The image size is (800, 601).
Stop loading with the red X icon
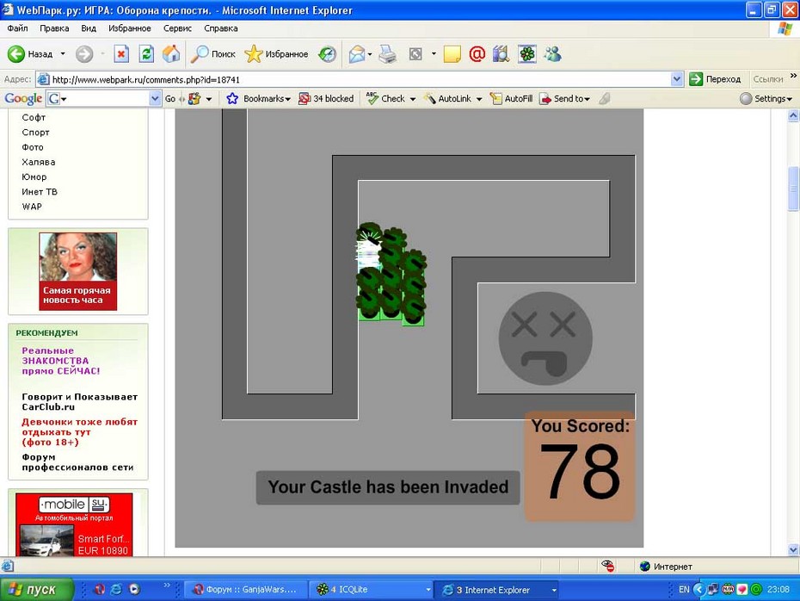point(121,53)
